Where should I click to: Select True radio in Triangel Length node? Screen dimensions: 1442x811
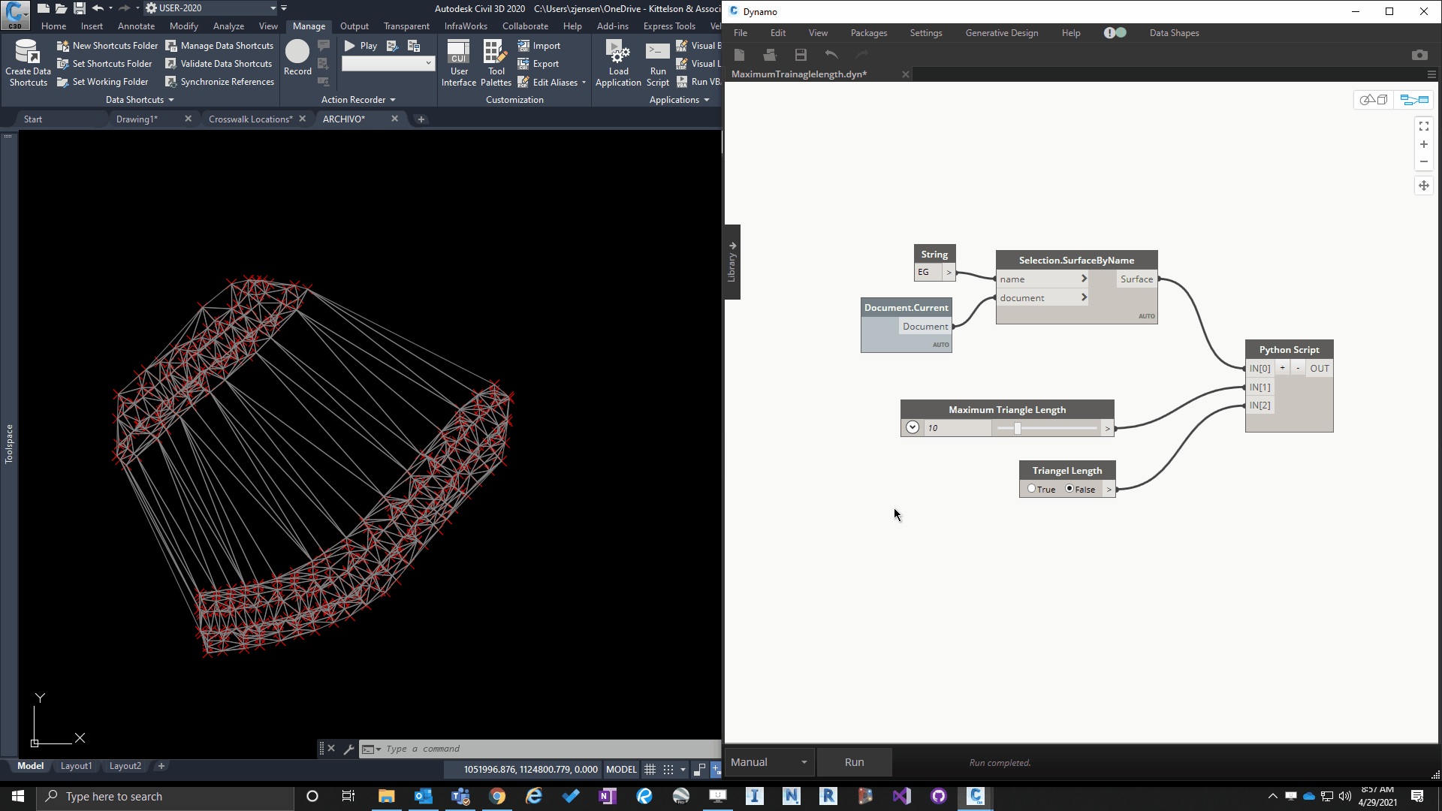coord(1031,488)
